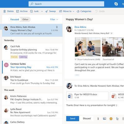Expand the Junk options chevron
Image resolution: width=124 pixels, height=124 pixels.
coord(42,11)
